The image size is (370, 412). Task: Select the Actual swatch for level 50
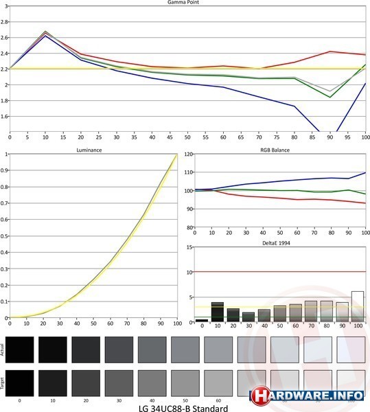185,350
